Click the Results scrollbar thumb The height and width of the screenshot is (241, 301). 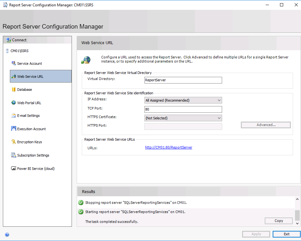[x=297, y=215]
